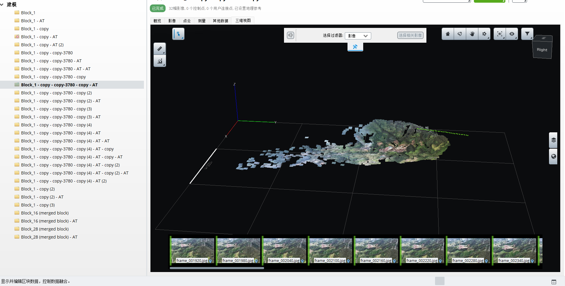Select Block_16 (merged block) - AT

49,221
